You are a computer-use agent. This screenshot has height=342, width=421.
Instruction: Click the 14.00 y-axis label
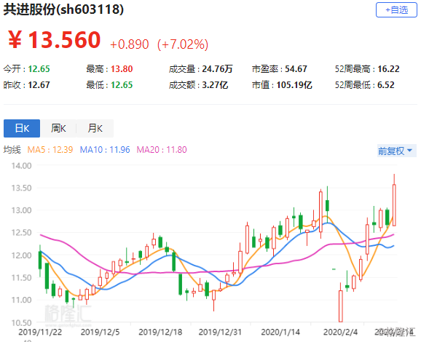(21, 166)
